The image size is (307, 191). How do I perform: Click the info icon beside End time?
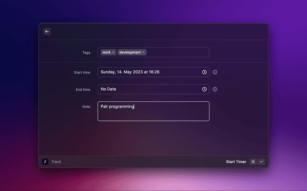click(x=215, y=89)
